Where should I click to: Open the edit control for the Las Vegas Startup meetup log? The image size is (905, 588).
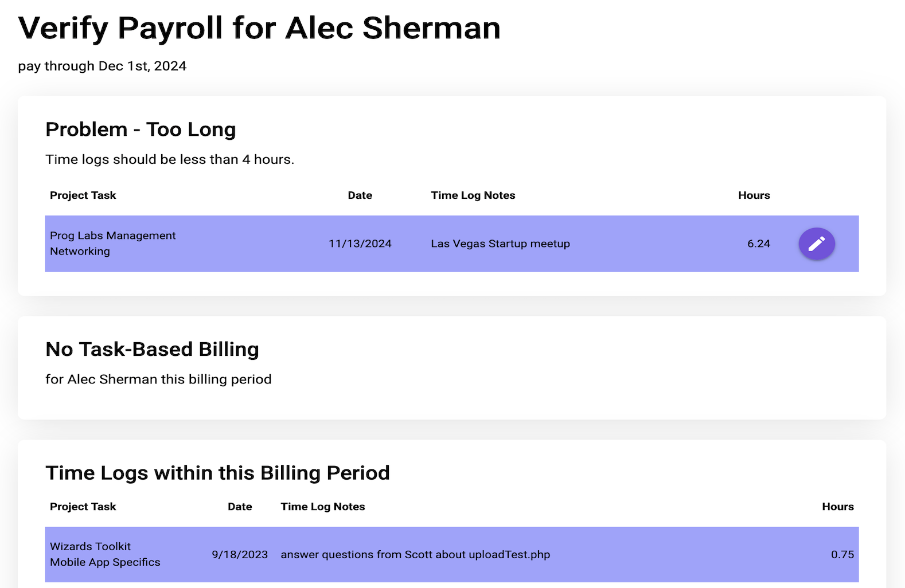[817, 244]
